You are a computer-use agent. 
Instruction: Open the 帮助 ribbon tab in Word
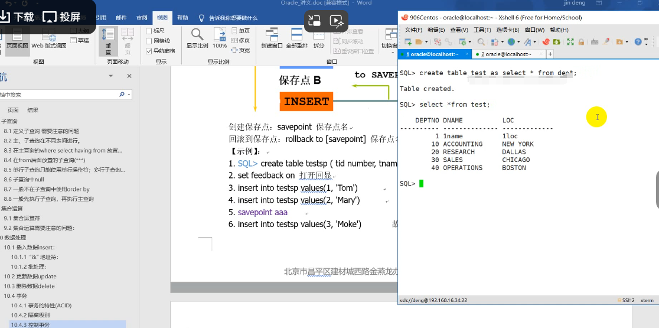(x=182, y=18)
